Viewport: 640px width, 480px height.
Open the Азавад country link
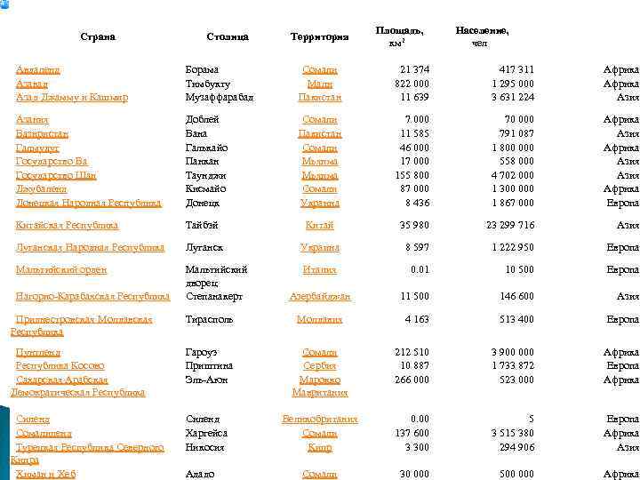click(32, 84)
